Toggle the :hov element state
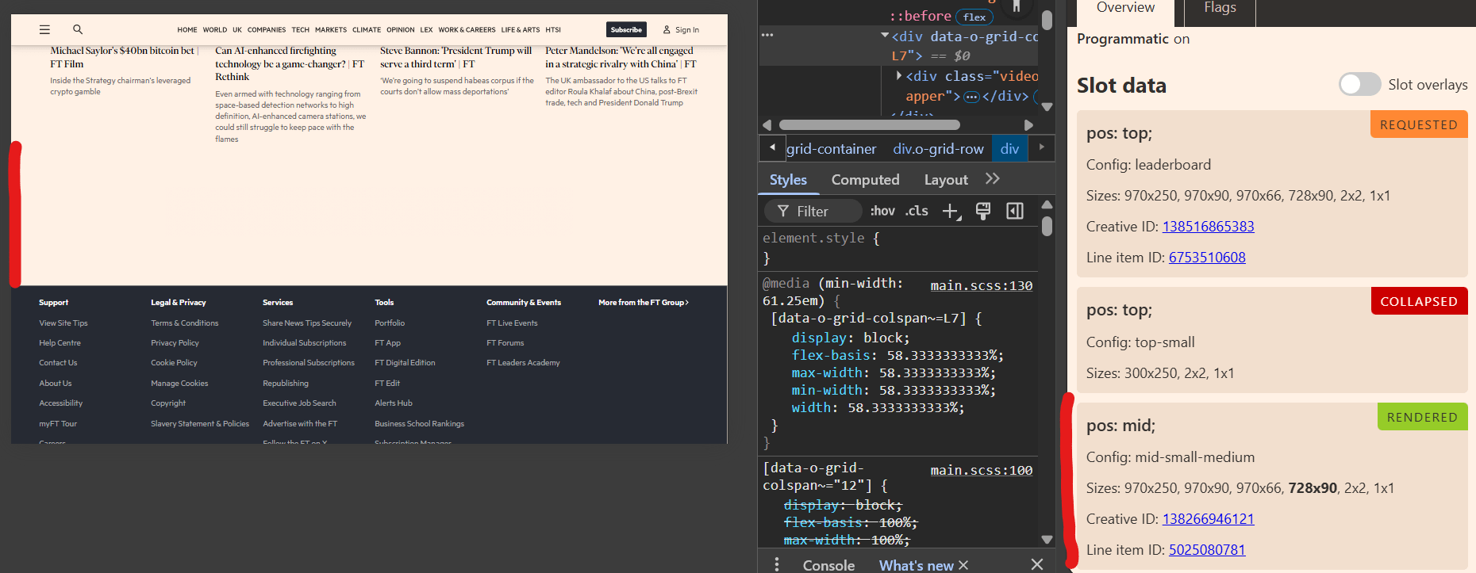 tap(882, 211)
